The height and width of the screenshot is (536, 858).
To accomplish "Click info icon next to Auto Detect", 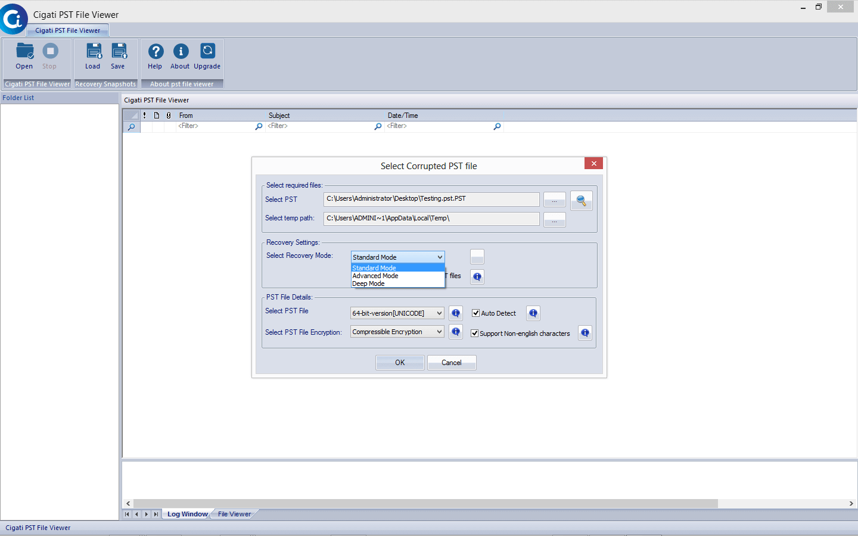I will (x=533, y=313).
